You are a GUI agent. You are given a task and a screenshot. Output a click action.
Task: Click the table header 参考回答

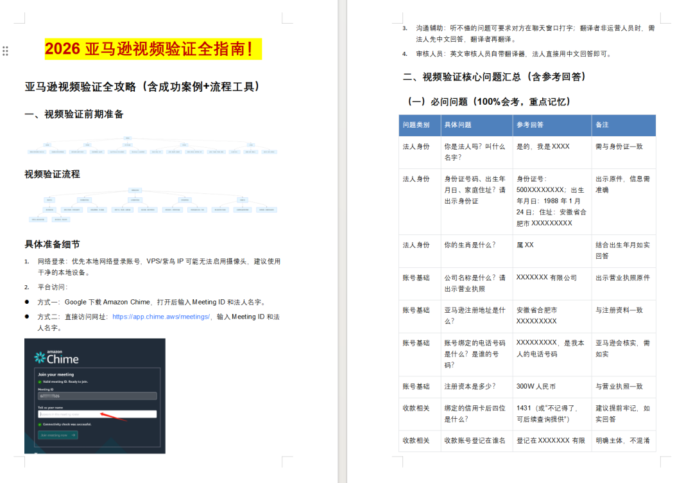[x=530, y=125]
